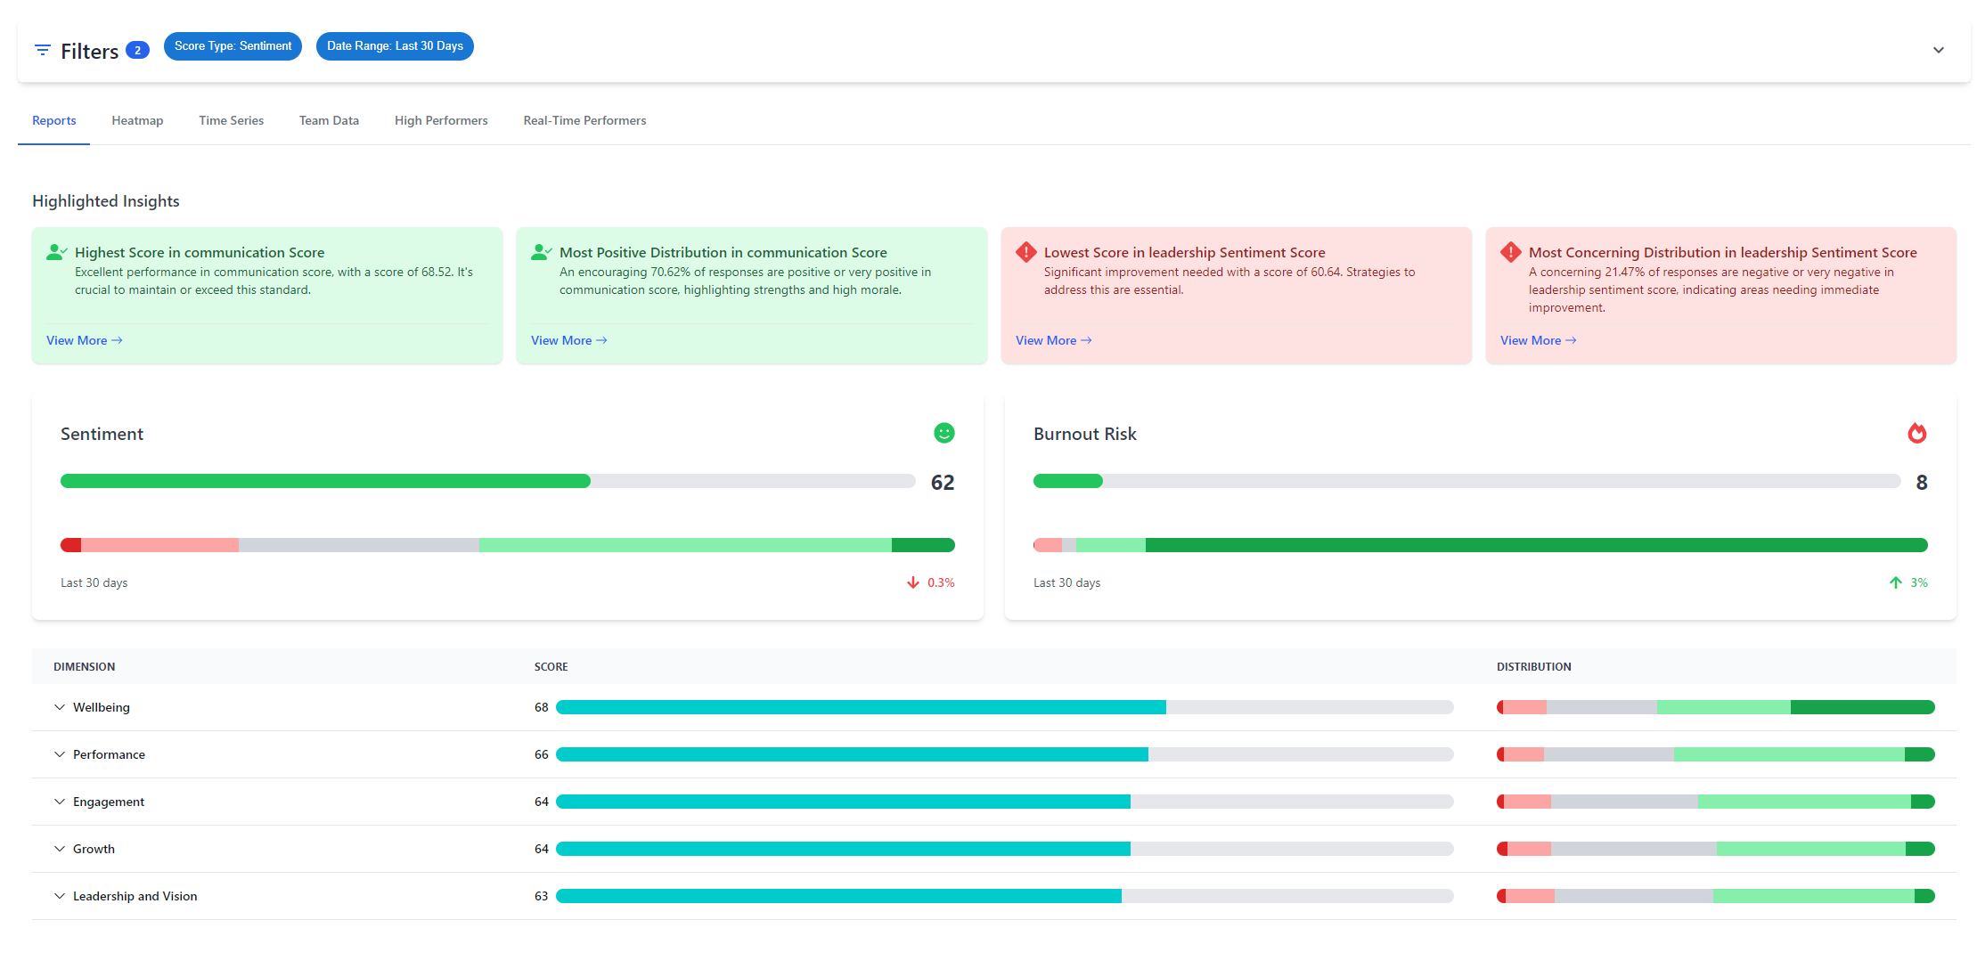Click the Date Range: Last 30 Days chip
The height and width of the screenshot is (969, 1977).
[x=395, y=45]
